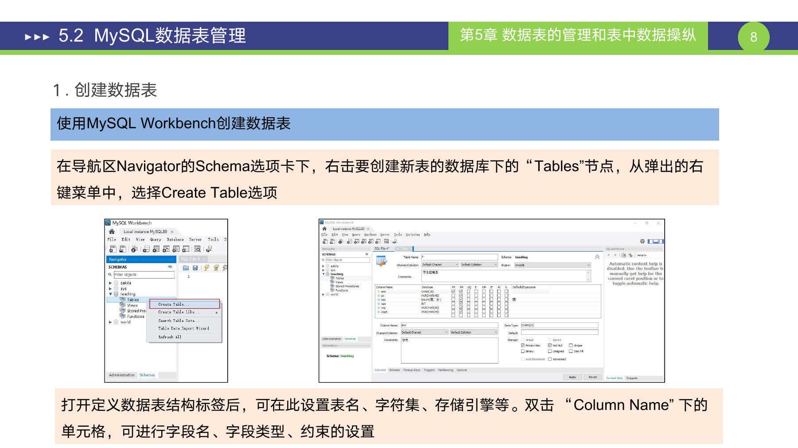798x448 pixels.
Task: Enable the Unsigned checkbox
Action: pyautogui.click(x=550, y=351)
